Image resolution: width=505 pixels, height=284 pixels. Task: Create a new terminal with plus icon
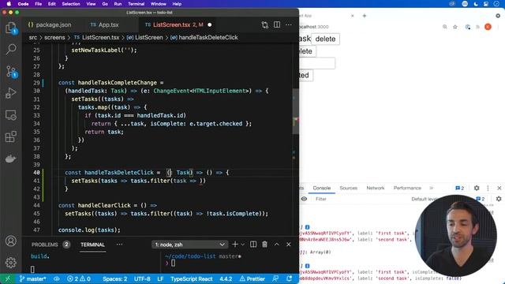(235, 245)
